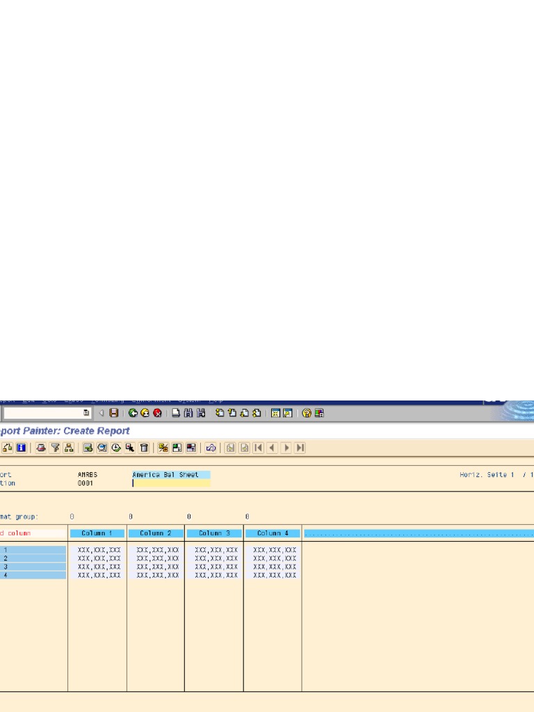Select the Column 4 header
The height and width of the screenshot is (712, 534).
click(x=273, y=533)
